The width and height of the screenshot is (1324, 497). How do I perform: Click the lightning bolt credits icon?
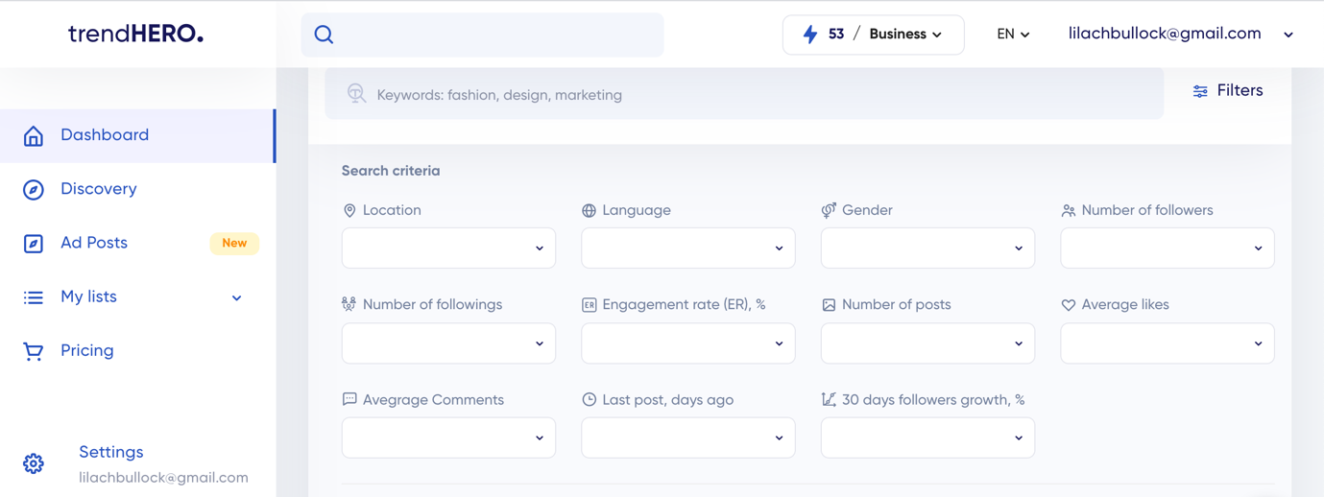point(810,35)
